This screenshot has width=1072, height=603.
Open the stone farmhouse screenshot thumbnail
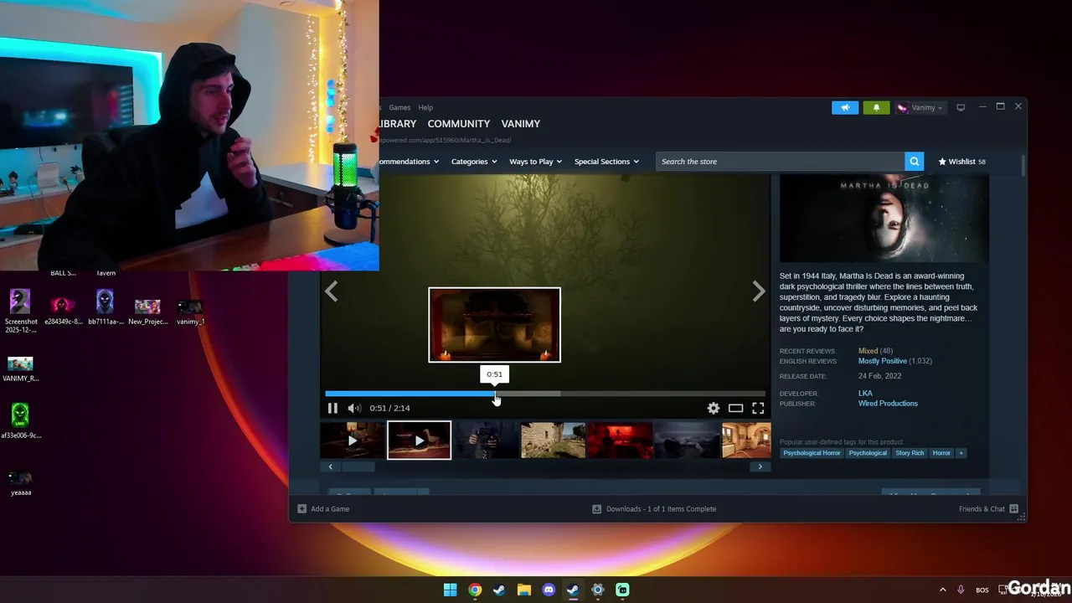pos(553,441)
